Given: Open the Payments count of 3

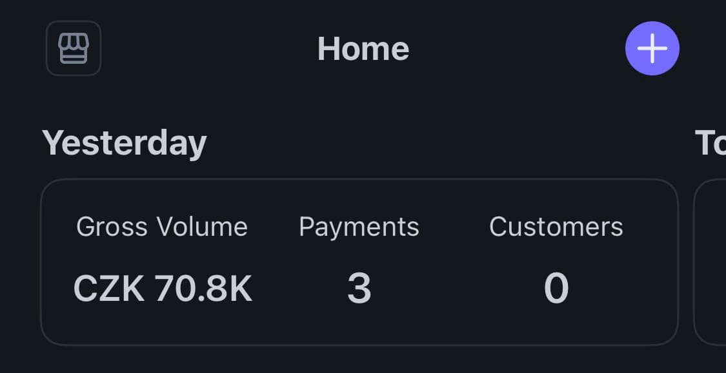Looking at the screenshot, I should pos(359,289).
